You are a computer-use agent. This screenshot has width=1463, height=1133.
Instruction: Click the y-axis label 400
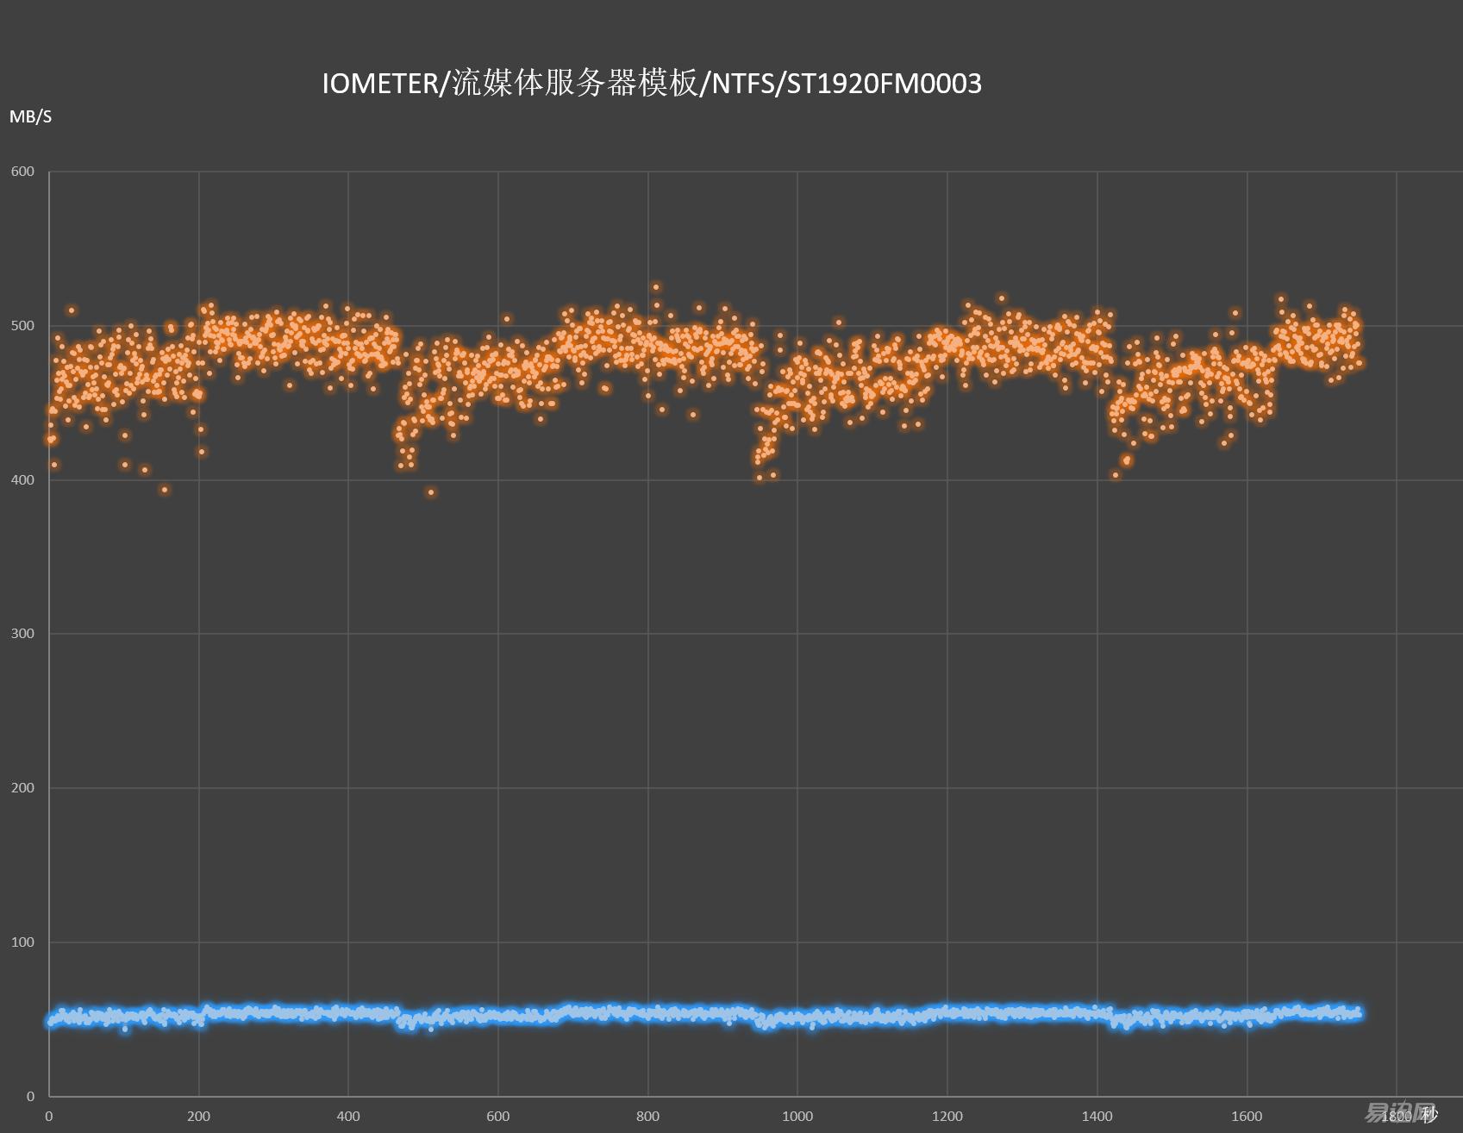(22, 480)
